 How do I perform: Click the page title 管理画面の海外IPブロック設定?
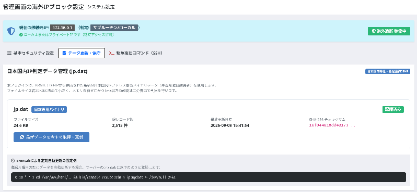[43, 7]
